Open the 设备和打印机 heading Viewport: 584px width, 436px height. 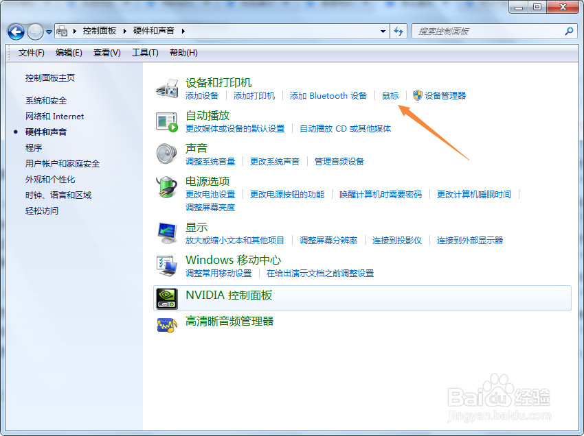tap(218, 82)
